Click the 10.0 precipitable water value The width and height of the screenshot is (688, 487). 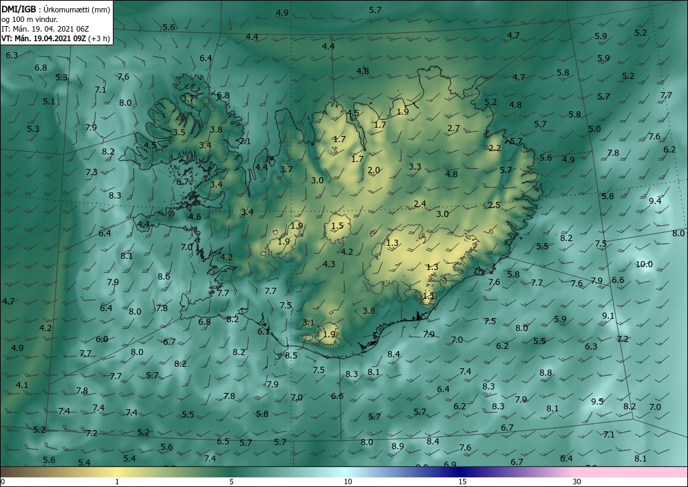[644, 264]
